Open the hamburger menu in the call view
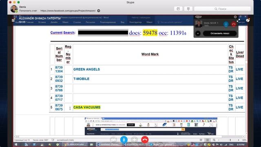Viewport: 261px width, 147px height. pyautogui.click(x=13, y=20)
